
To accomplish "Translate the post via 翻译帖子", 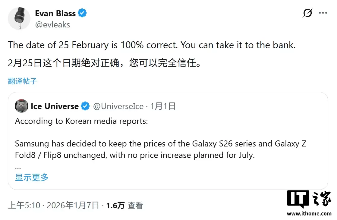I will tap(22, 81).
